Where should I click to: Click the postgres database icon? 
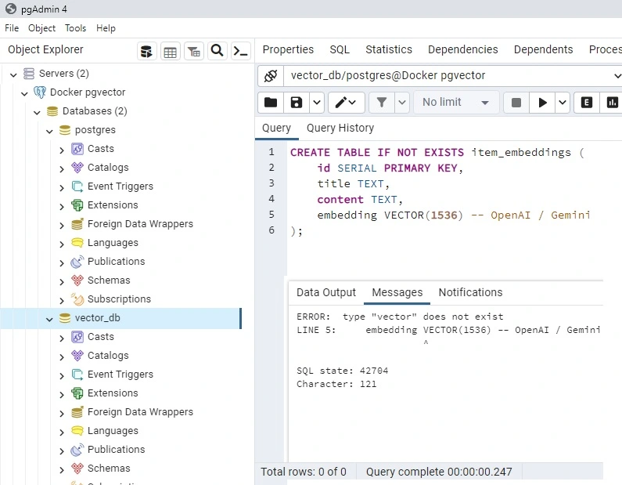click(65, 130)
